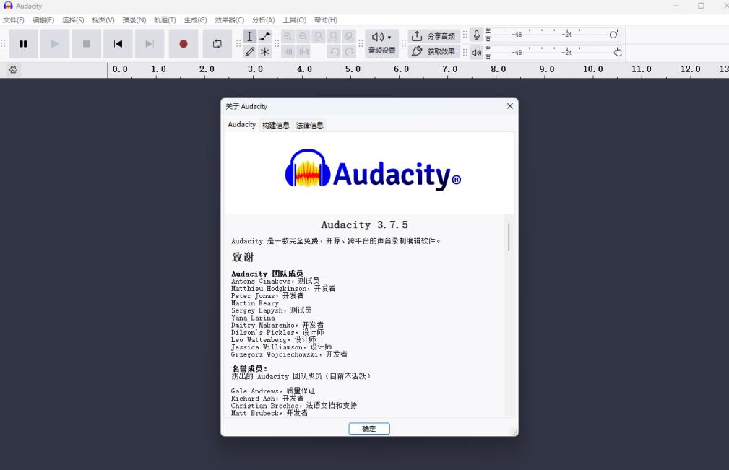Click the Audacity 3.7.5 version text
Viewport: 729px width, 470px height.
[364, 225]
